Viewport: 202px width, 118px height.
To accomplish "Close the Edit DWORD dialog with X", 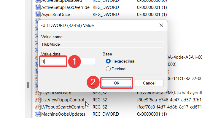I will pos(161,25).
